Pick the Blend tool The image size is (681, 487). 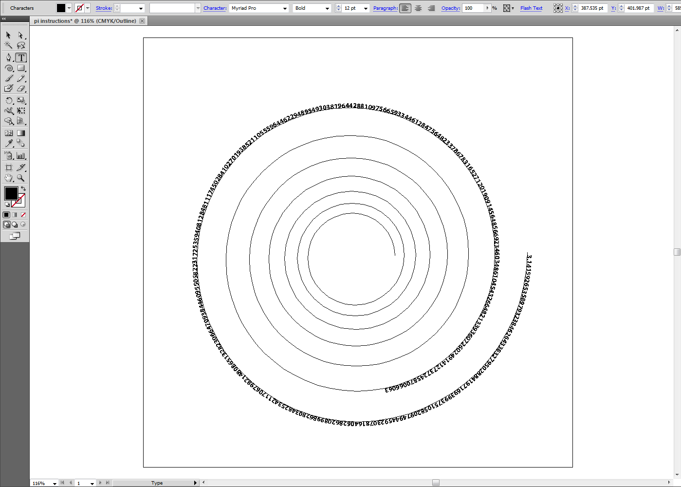(x=21, y=143)
